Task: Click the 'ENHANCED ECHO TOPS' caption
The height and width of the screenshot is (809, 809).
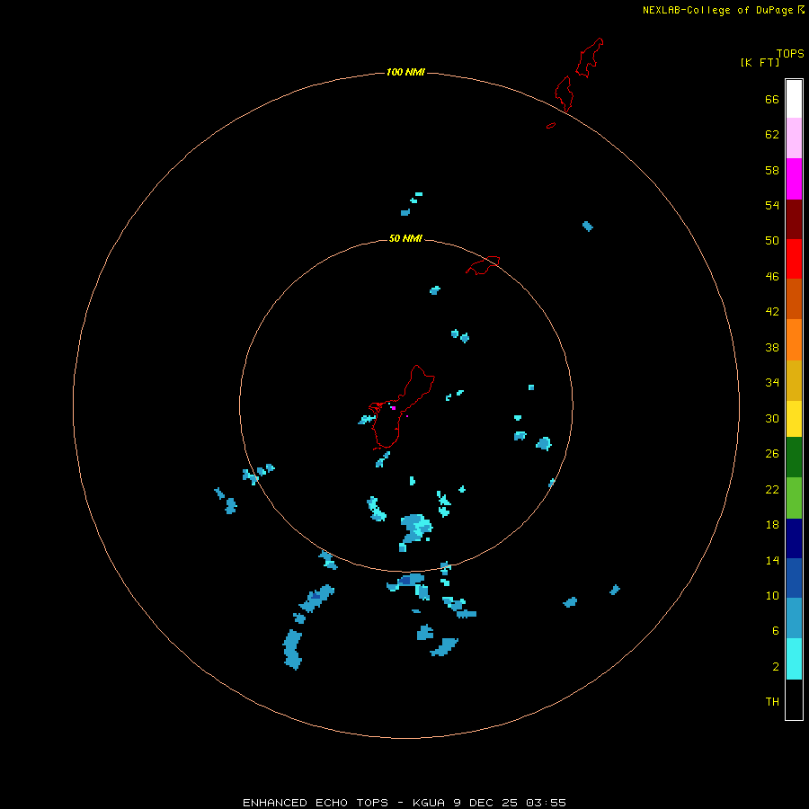Action: [316, 803]
